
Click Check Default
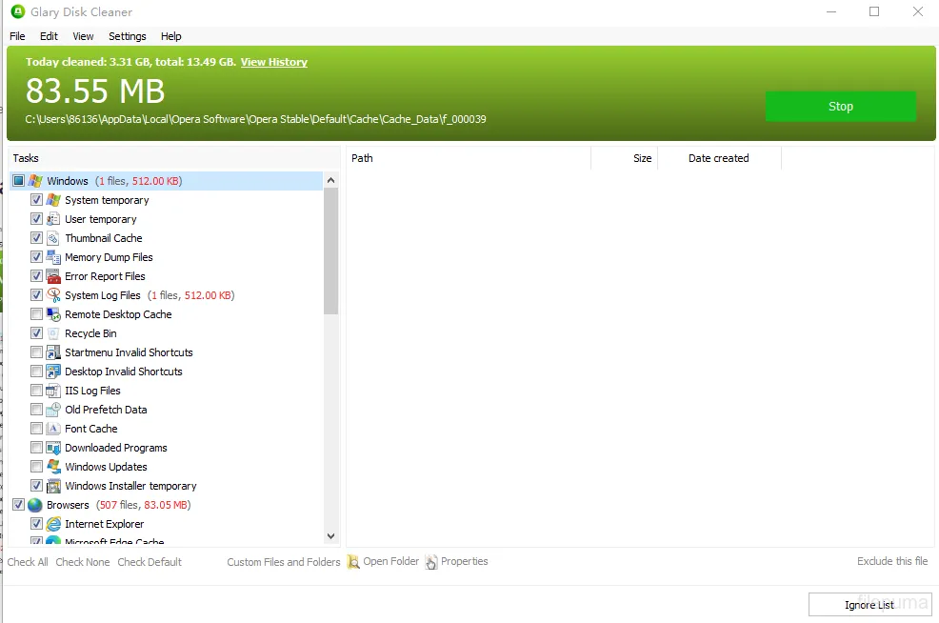150,562
